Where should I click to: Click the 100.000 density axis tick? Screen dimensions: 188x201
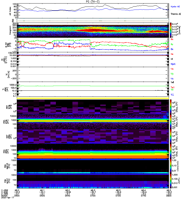coord(12,53)
